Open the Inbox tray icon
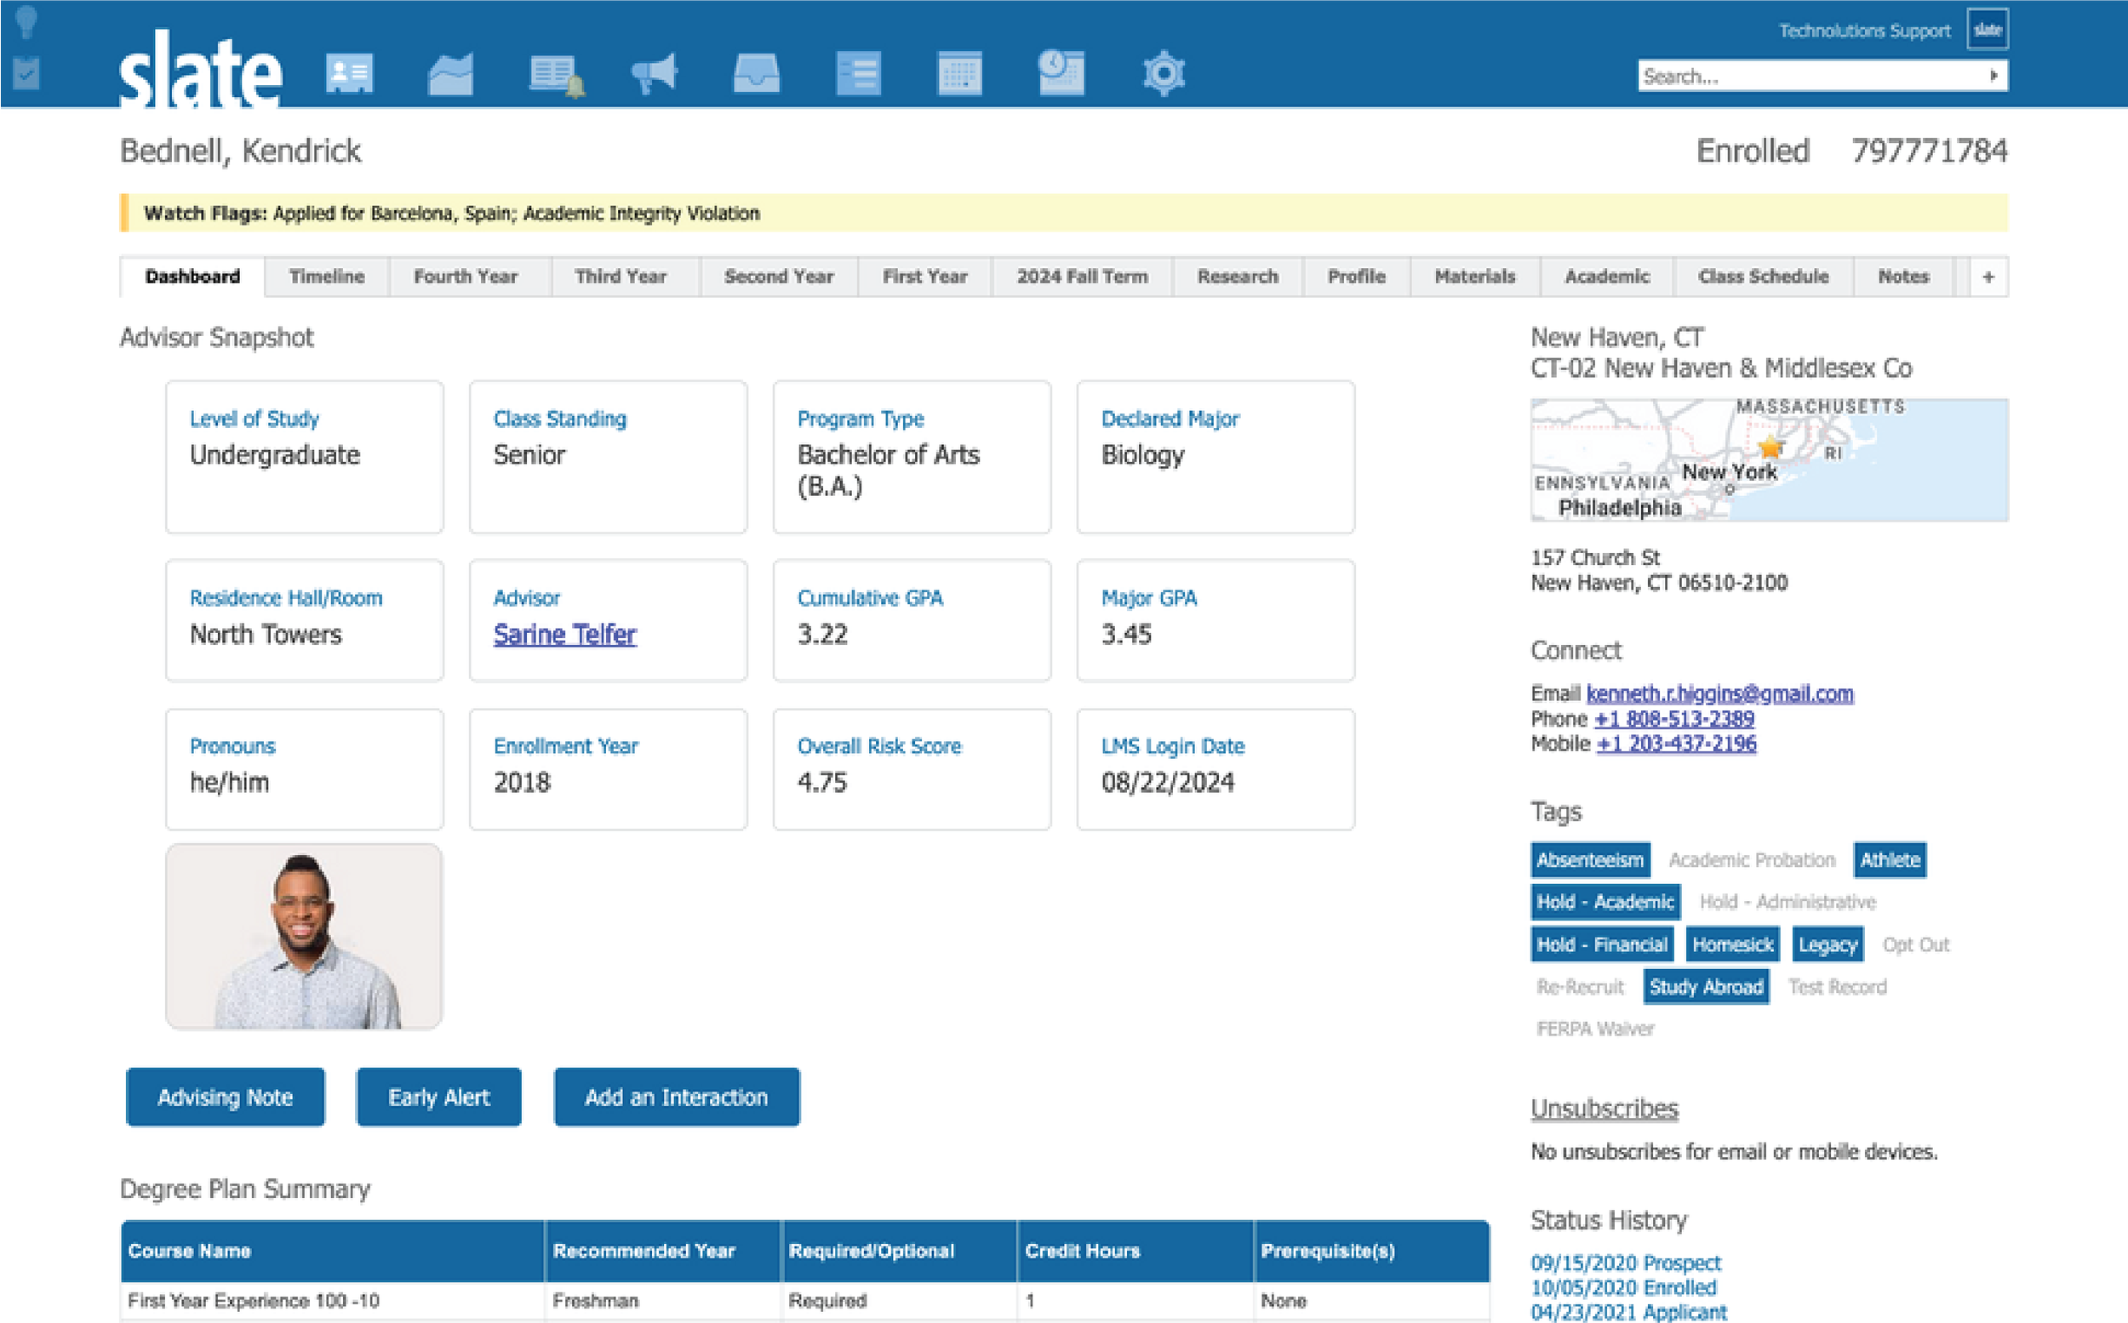This screenshot has width=2128, height=1323. 757,74
